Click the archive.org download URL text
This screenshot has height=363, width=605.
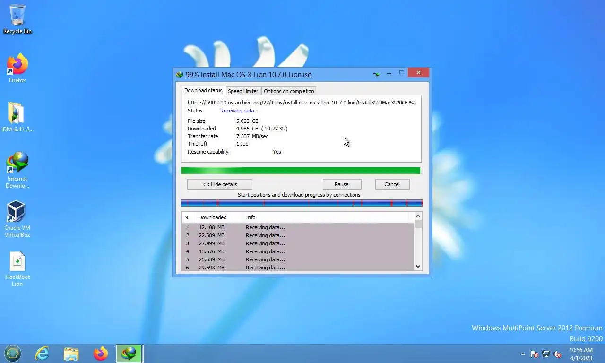[302, 102]
